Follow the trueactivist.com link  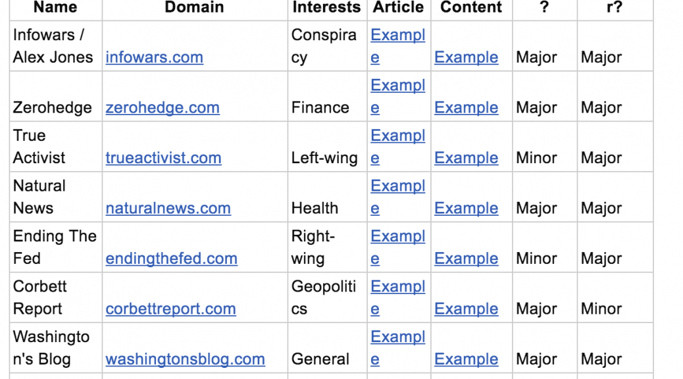[163, 158]
